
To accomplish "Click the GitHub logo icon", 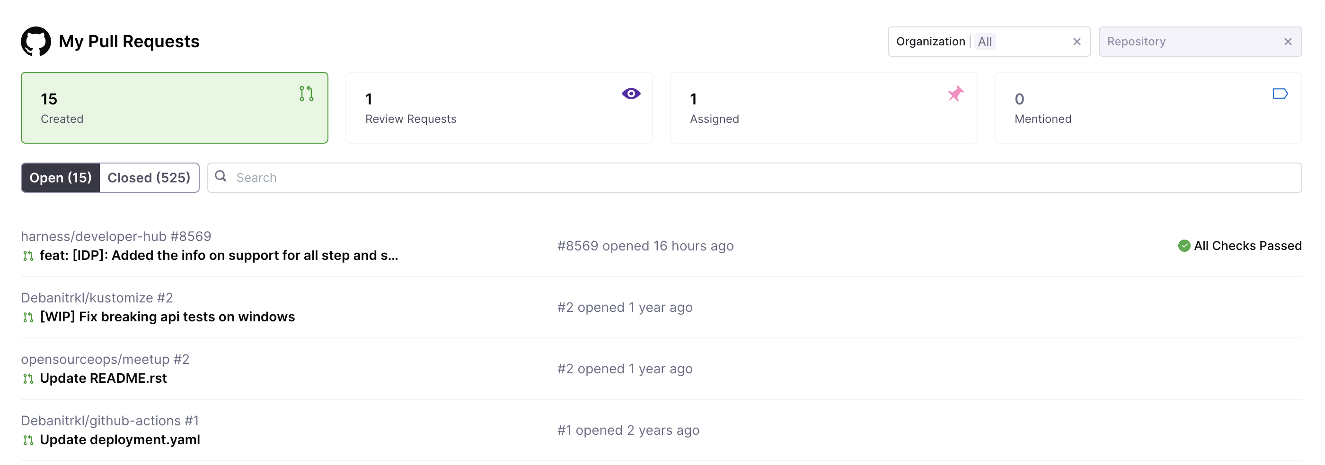I will point(35,41).
